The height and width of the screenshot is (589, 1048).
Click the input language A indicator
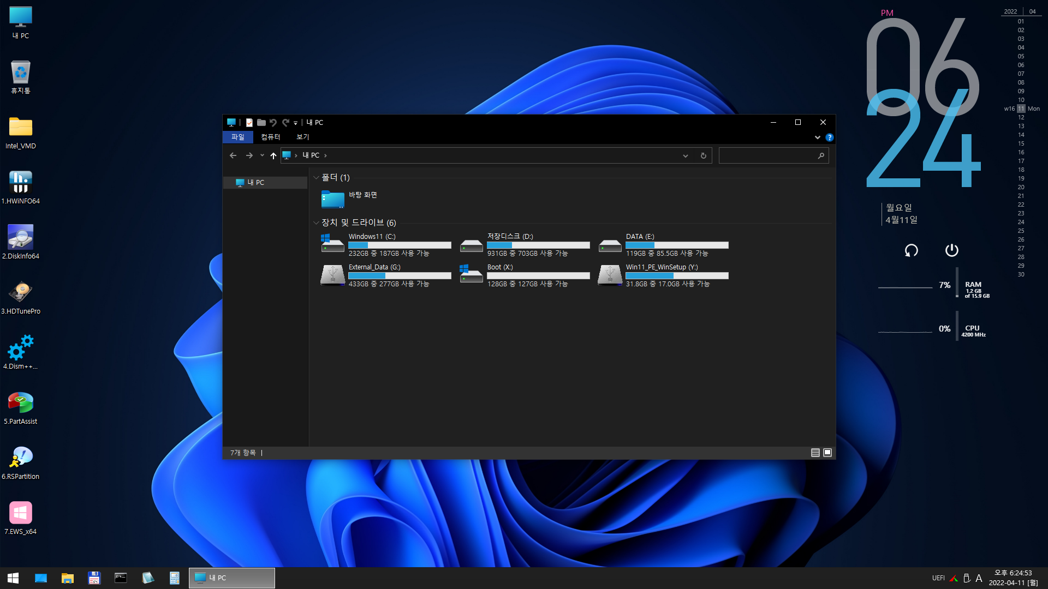tap(979, 578)
